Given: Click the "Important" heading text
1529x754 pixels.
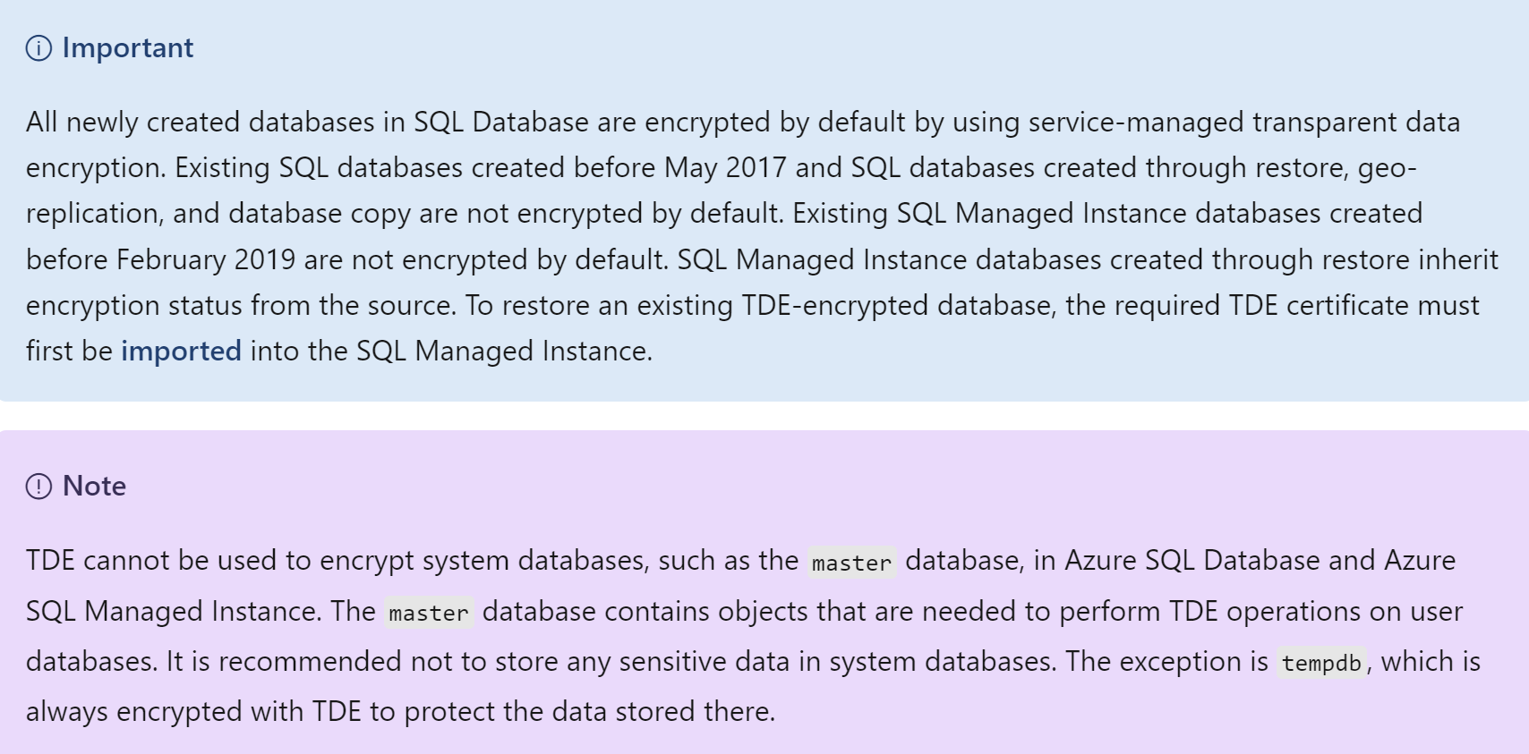Looking at the screenshot, I should [128, 48].
